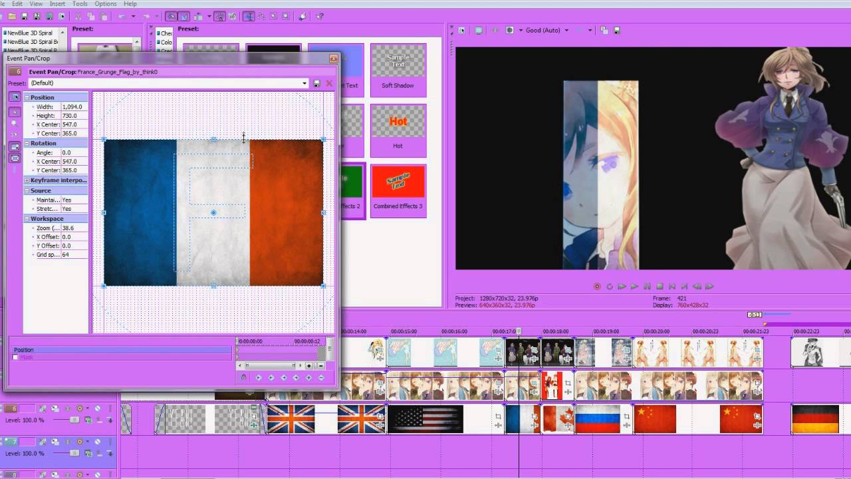Undo last action with toolbar Undo arrow
851x479 pixels.
tap(122, 16)
